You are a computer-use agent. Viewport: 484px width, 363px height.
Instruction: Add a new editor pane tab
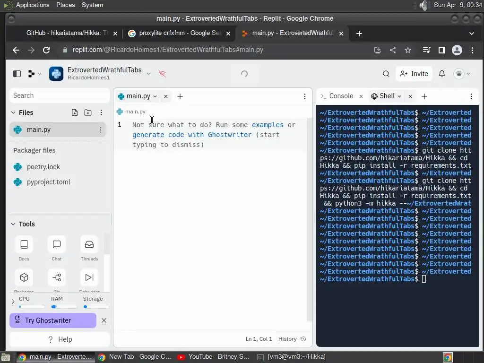(180, 96)
